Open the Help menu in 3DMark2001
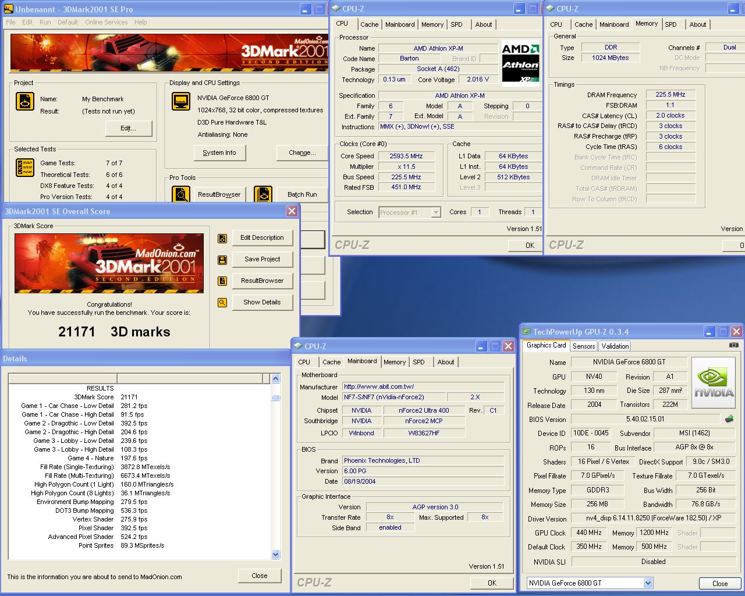The height and width of the screenshot is (596, 745). [140, 22]
